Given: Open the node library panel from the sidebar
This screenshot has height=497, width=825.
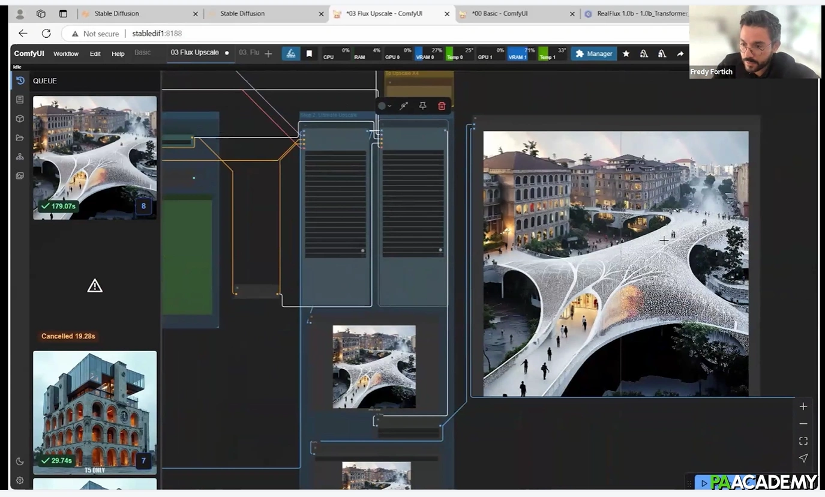Looking at the screenshot, I should click(x=20, y=99).
